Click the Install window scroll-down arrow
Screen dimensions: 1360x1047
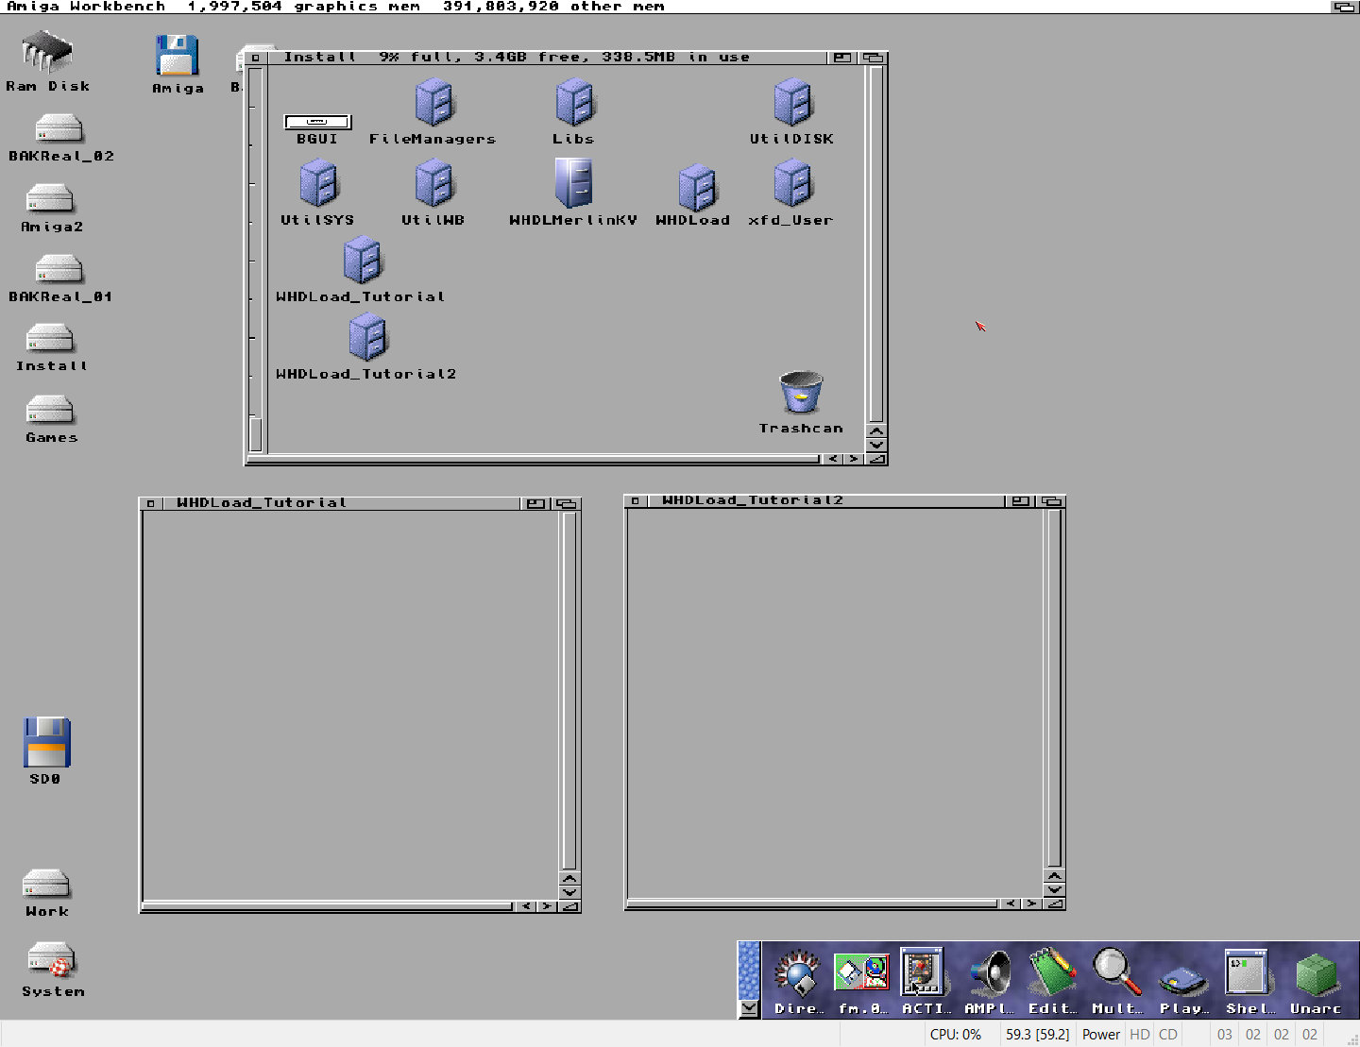(876, 445)
